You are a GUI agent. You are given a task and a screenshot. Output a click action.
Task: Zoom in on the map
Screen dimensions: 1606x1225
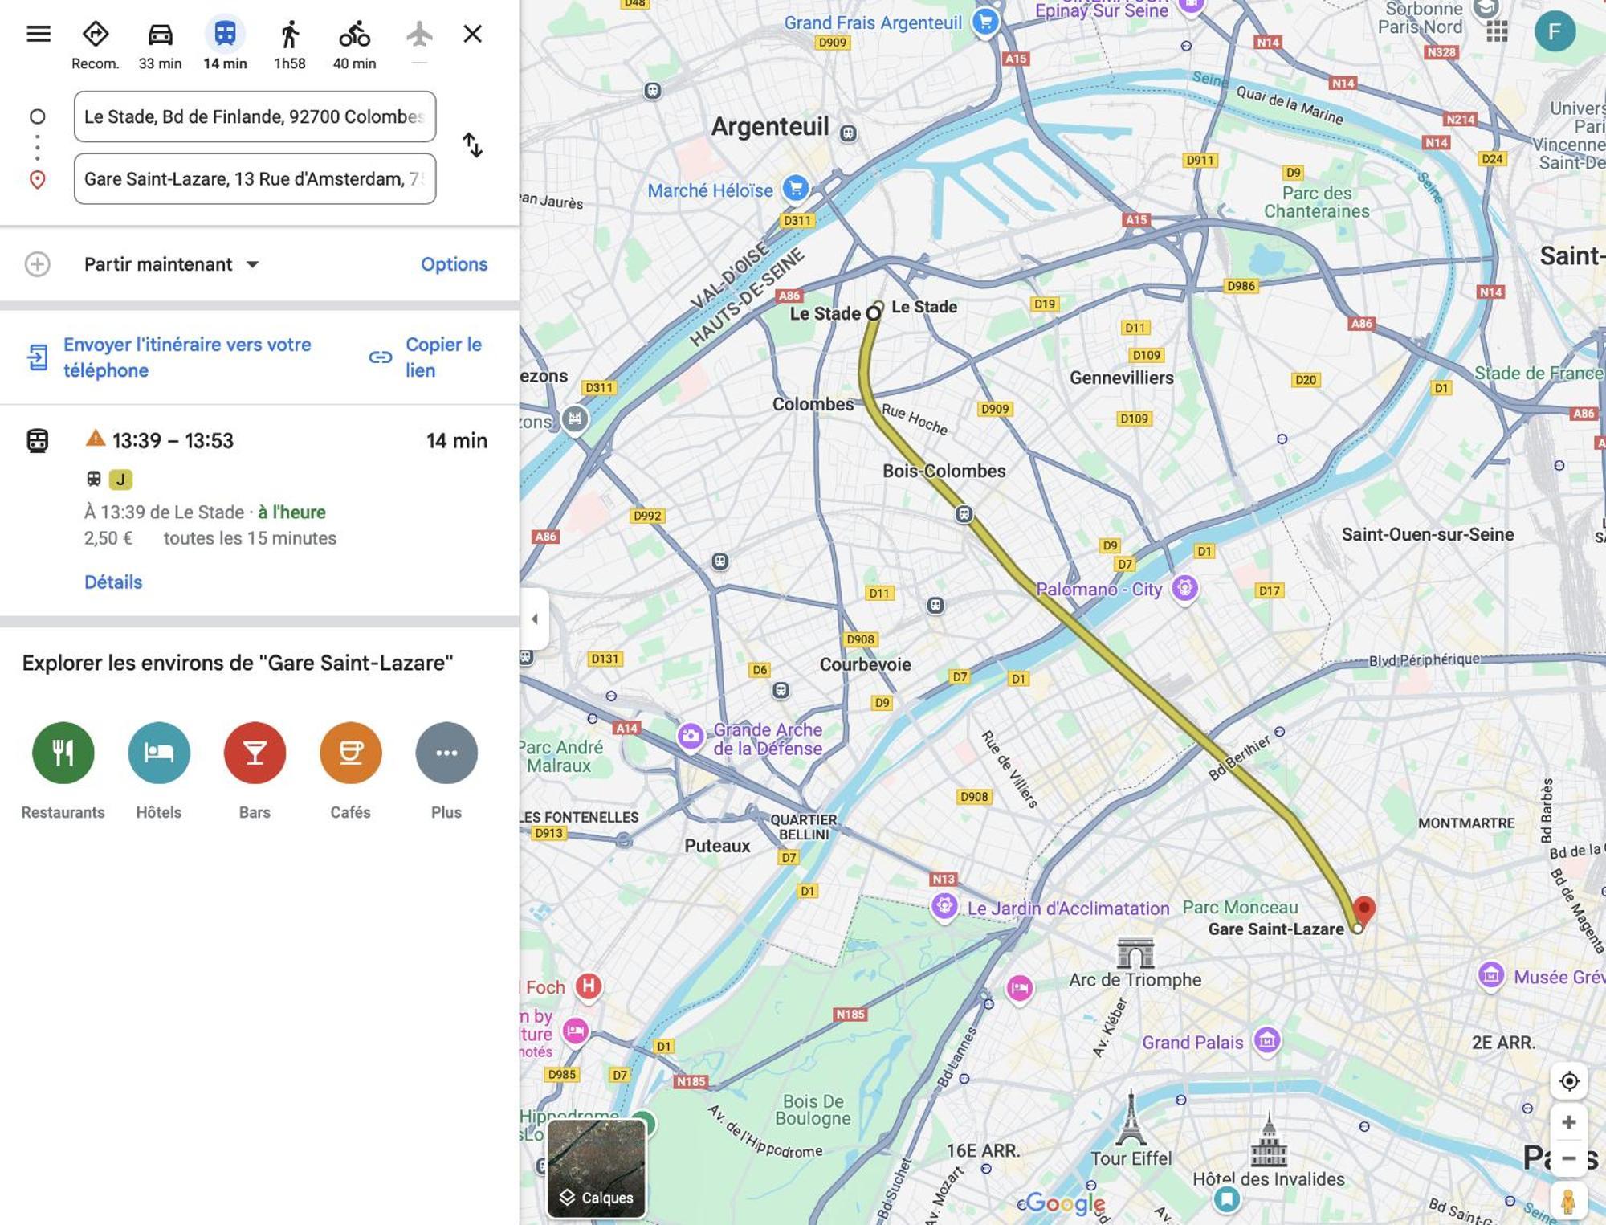coord(1569,1122)
